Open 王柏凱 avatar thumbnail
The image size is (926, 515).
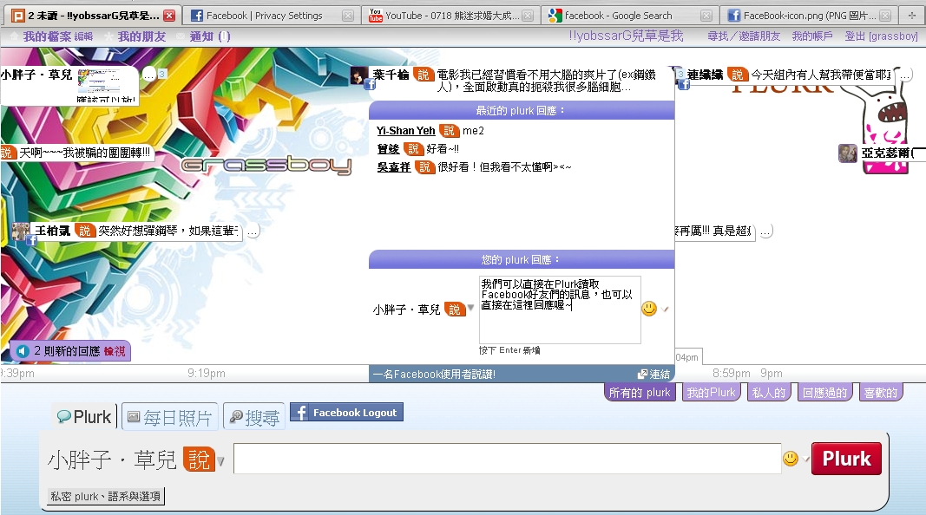[x=21, y=231]
